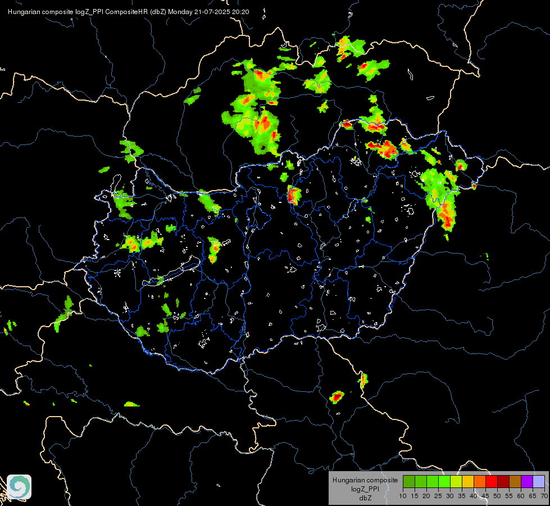Select the 25–30 dBZ bright green swatch
Viewport: 550px width, 506px height.
pos(444,481)
